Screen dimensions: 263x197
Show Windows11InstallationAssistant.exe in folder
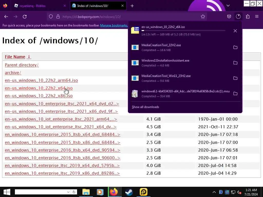coord(235,63)
